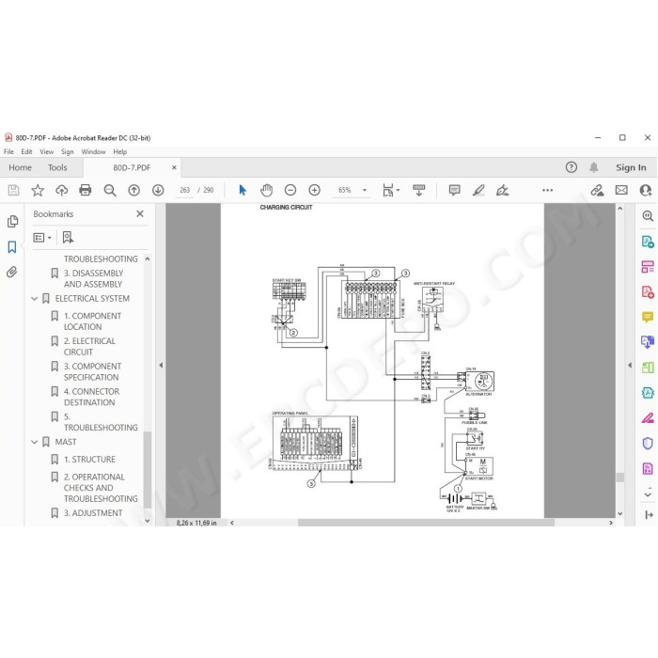
Task: Open the Sign menu
Action: [67, 151]
